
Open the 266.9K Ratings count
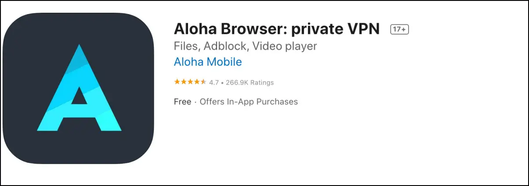(x=250, y=82)
